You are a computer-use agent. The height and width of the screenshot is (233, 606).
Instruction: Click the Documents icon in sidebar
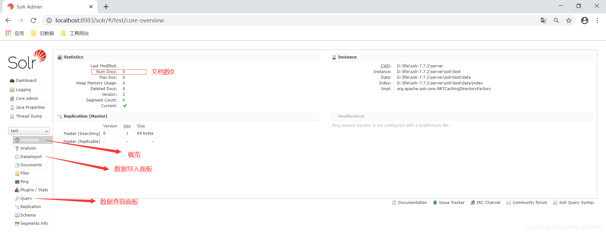17,165
